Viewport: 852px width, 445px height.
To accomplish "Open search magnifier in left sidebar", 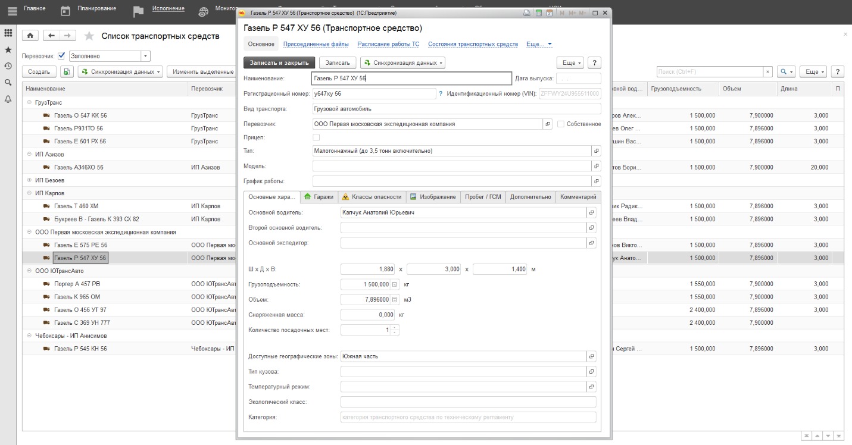I will [x=8, y=83].
